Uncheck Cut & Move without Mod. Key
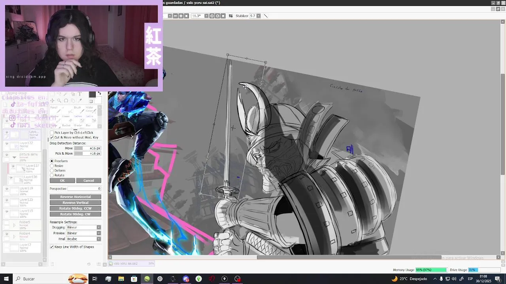This screenshot has height=284, width=506. (x=52, y=137)
